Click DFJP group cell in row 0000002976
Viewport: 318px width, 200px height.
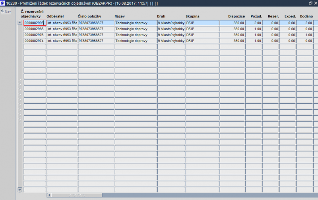click(202, 35)
